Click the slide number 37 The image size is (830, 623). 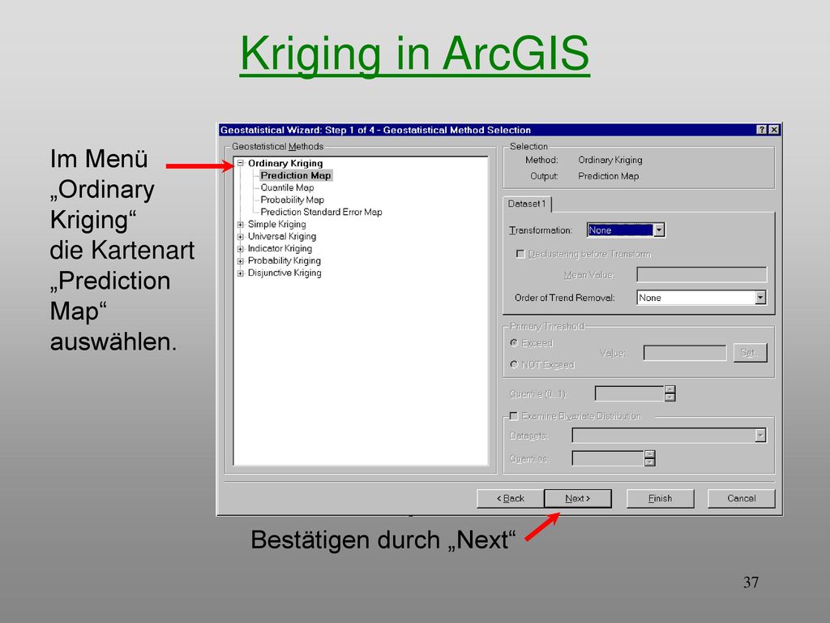751,582
